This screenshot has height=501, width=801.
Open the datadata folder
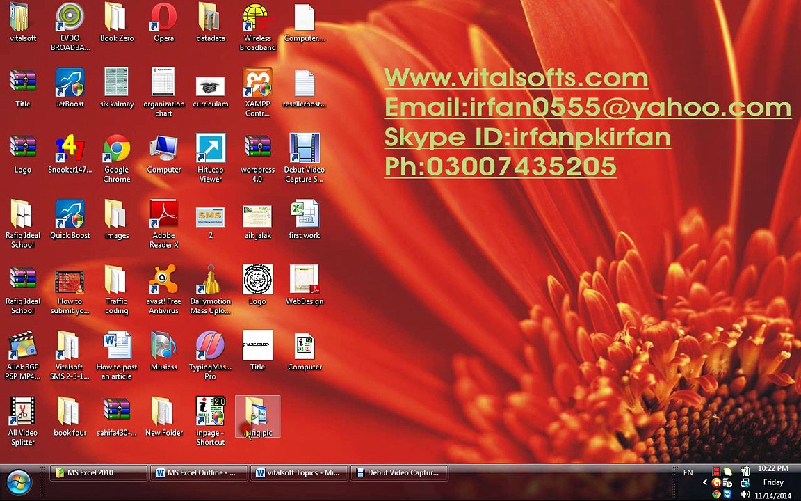click(211, 23)
